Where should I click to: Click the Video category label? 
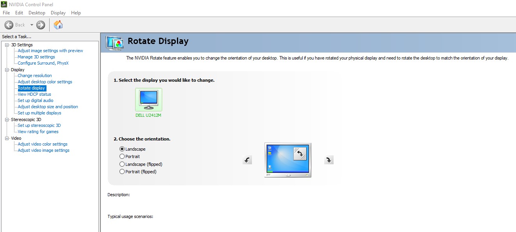16,138
